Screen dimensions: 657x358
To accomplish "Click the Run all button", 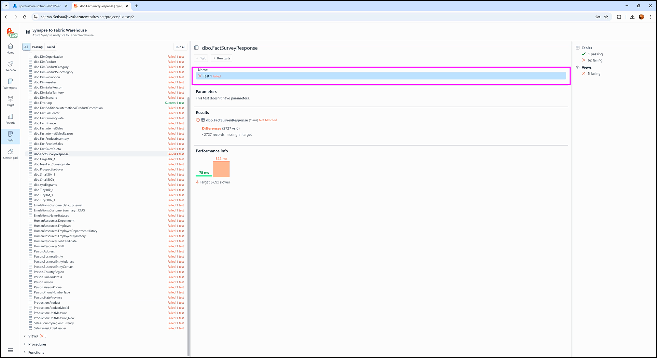I will click(180, 47).
